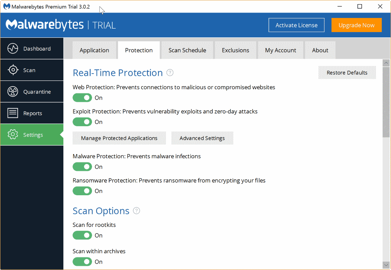Go to the Exclusions tab
Image resolution: width=391 pixels, height=270 pixels.
point(235,50)
